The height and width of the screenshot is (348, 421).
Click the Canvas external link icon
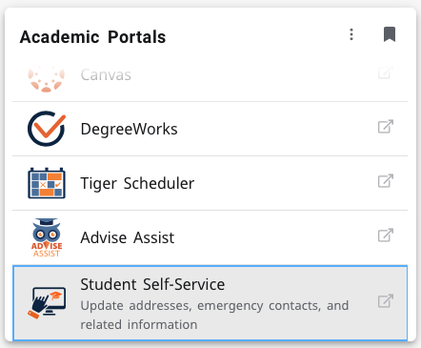pyautogui.click(x=386, y=73)
